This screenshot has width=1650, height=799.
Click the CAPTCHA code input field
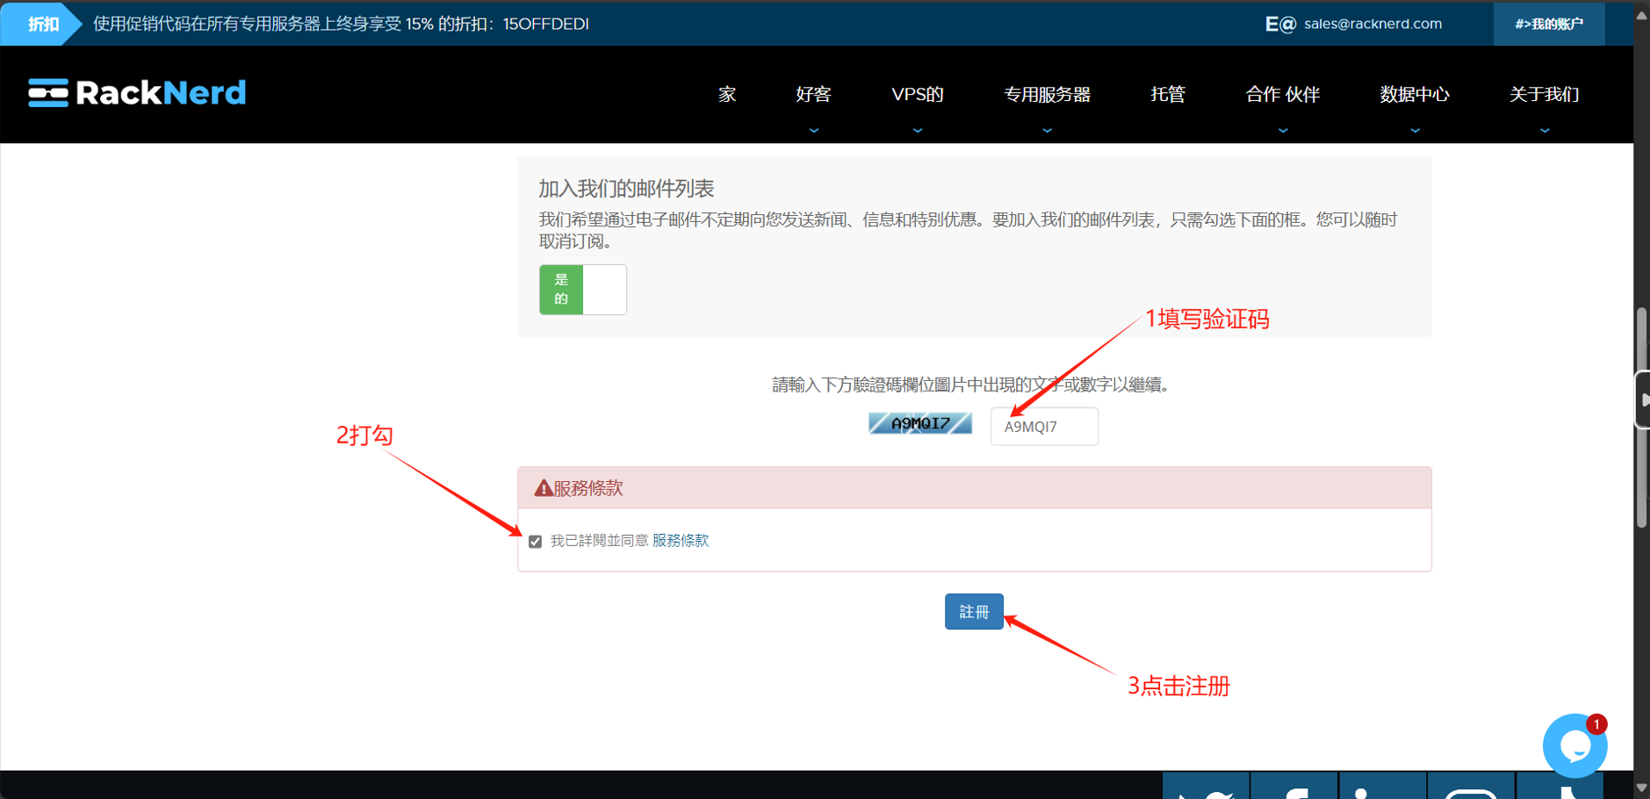click(x=1044, y=427)
